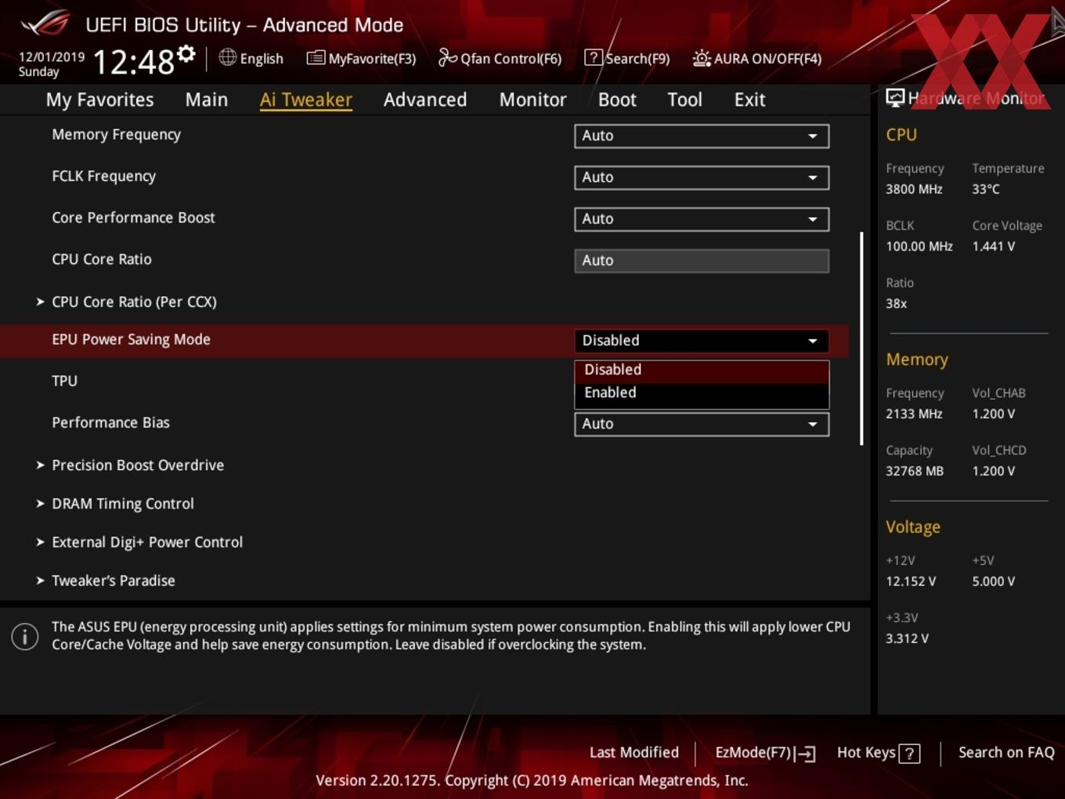The width and height of the screenshot is (1065, 799).
Task: Select the Core Performance Boost label
Action: pos(133,218)
